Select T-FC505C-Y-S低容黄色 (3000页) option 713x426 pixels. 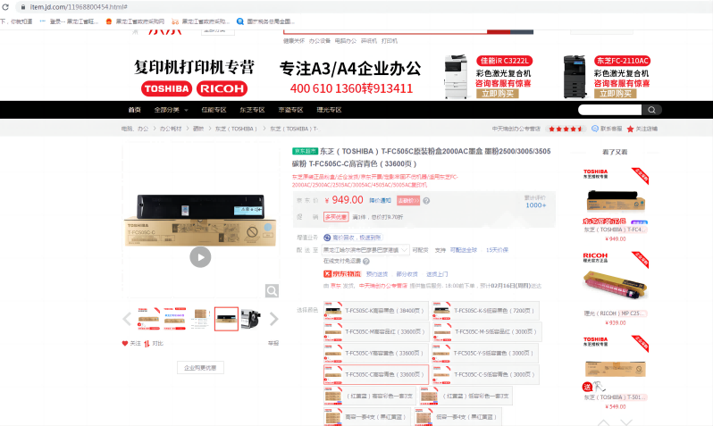pos(485,354)
